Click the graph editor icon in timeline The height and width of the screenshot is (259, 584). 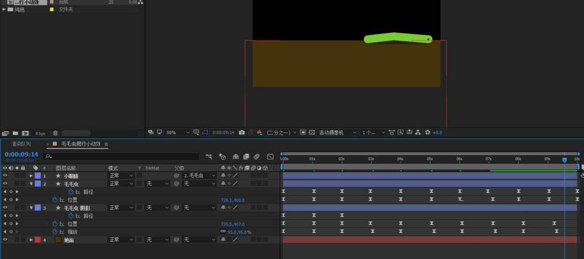(x=270, y=157)
